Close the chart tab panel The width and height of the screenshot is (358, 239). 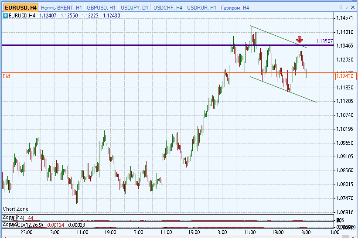(353, 7)
